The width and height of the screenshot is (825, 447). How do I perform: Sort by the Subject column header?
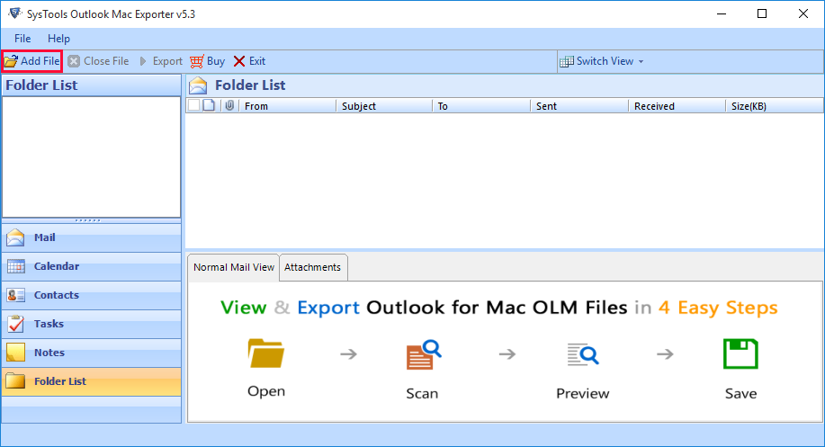click(x=383, y=106)
